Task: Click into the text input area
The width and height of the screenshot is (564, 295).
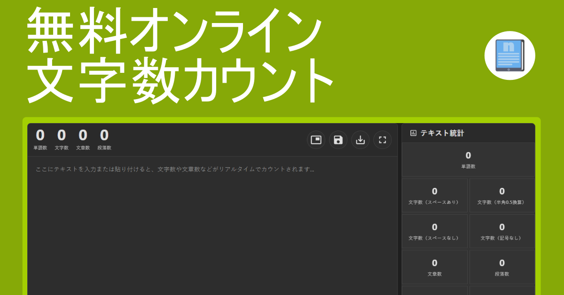Action: click(212, 225)
